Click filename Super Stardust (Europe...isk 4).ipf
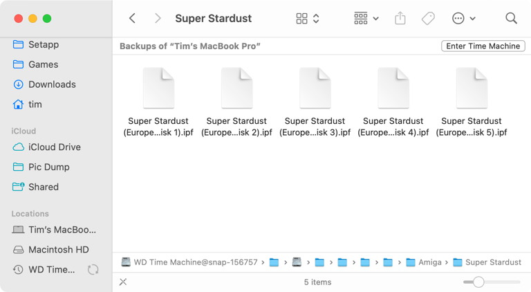This screenshot has height=292, width=531. pyautogui.click(x=393, y=127)
